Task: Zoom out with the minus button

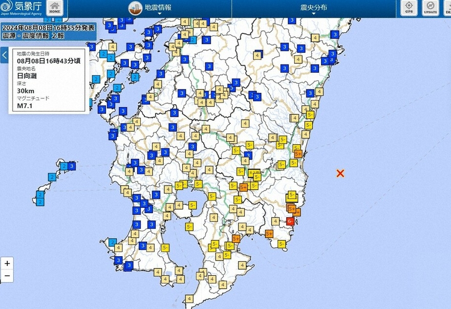Action: (x=7, y=276)
